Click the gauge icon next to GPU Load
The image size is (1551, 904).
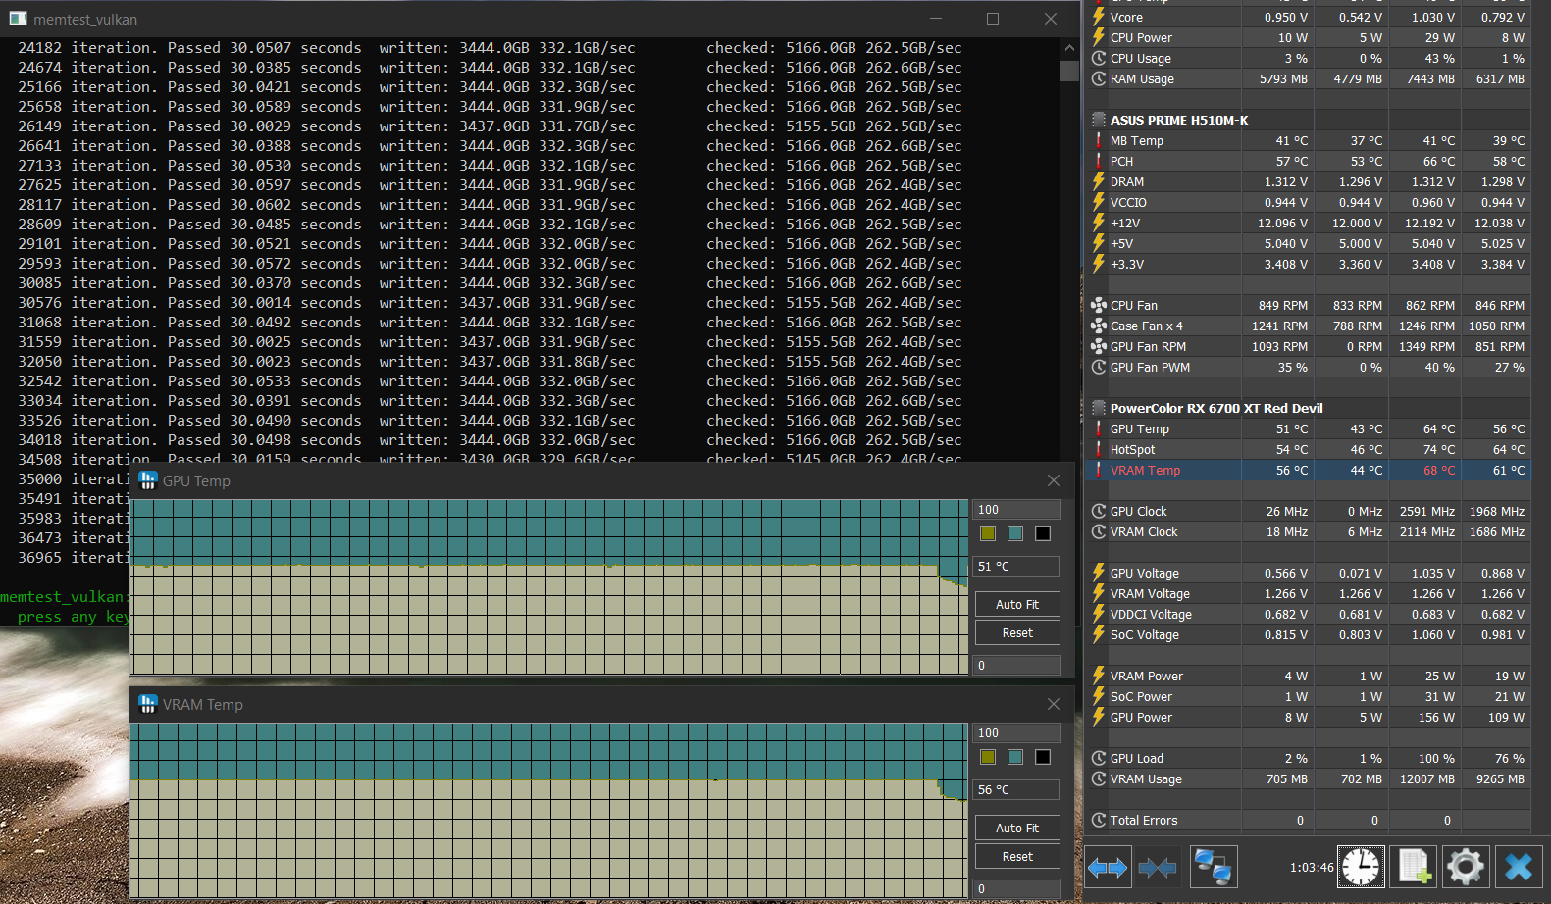tap(1099, 758)
